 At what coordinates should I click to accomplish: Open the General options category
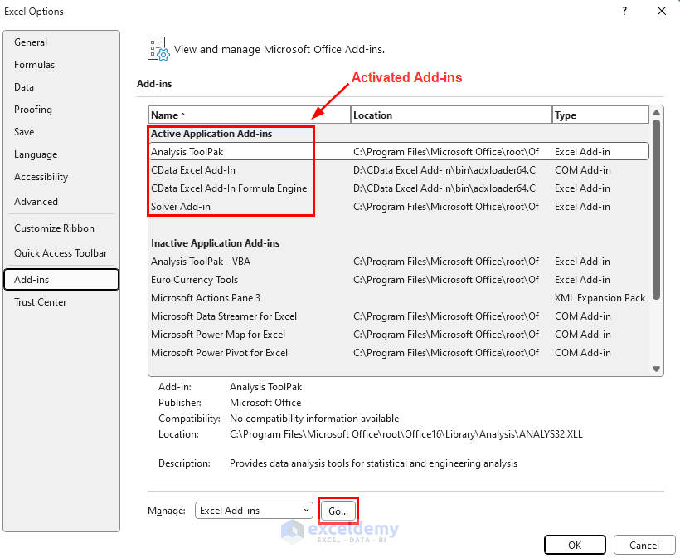tap(61, 42)
